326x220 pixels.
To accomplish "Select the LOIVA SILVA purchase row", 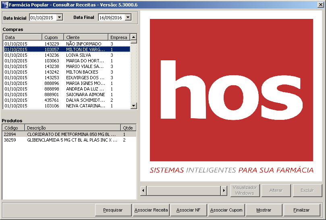I will [66, 55].
